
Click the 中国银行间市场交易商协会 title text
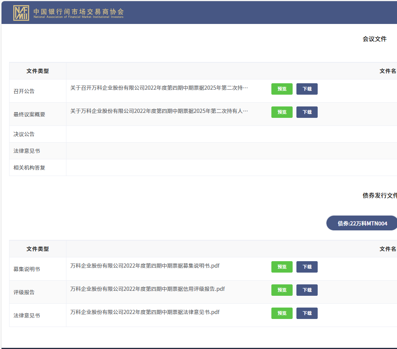pos(79,11)
